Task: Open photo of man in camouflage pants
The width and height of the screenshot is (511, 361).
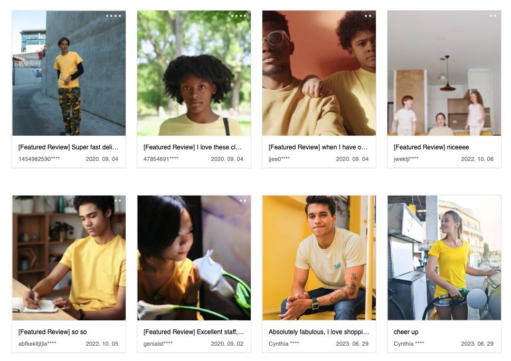Action: coord(69,73)
